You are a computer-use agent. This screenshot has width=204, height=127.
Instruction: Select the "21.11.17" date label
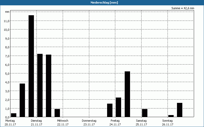36,124
